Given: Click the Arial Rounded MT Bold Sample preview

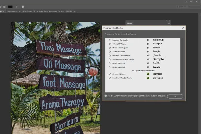Looking at the screenshot, I should click(x=158, y=59).
